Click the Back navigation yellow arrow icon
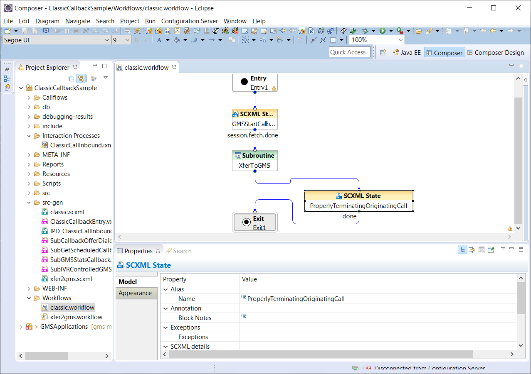The width and height of the screenshot is (531, 374). tap(494, 31)
